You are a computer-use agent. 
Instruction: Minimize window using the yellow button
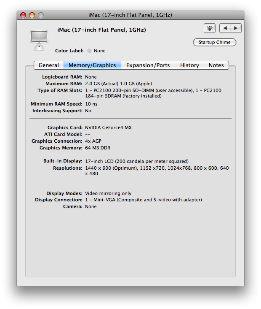(32, 15)
